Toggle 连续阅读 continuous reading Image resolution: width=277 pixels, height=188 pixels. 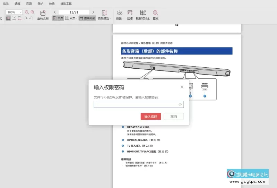(87, 18)
